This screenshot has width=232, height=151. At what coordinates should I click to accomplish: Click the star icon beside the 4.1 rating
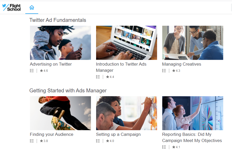pyautogui.click(x=174, y=147)
